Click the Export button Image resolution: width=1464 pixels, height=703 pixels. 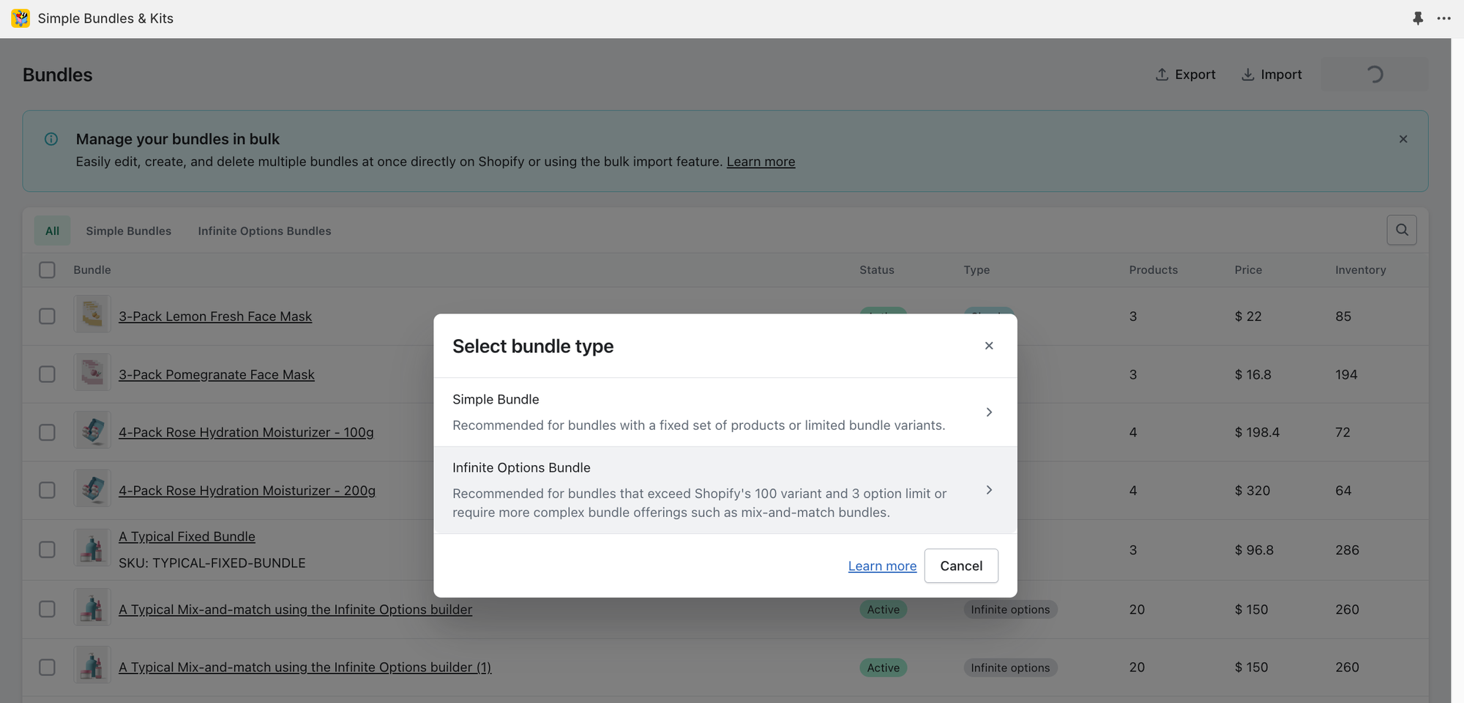pos(1185,75)
